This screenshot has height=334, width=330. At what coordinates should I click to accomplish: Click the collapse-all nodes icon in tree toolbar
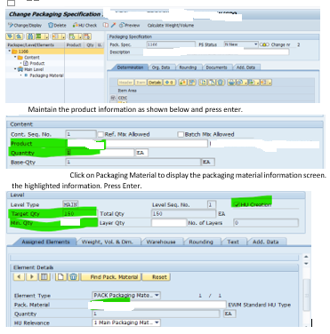pos(18,36)
